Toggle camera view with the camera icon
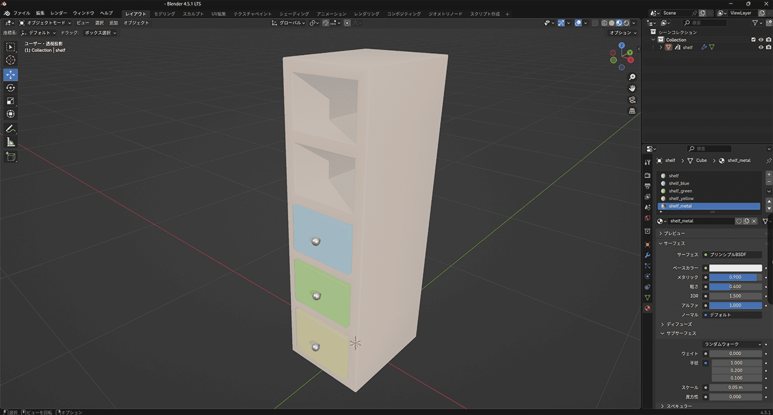The image size is (773, 415). coord(632,100)
